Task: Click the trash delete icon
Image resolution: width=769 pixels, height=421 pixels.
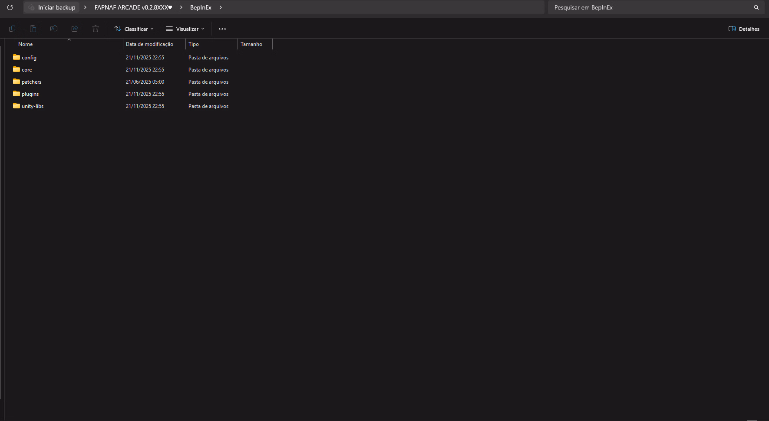Action: [x=96, y=29]
